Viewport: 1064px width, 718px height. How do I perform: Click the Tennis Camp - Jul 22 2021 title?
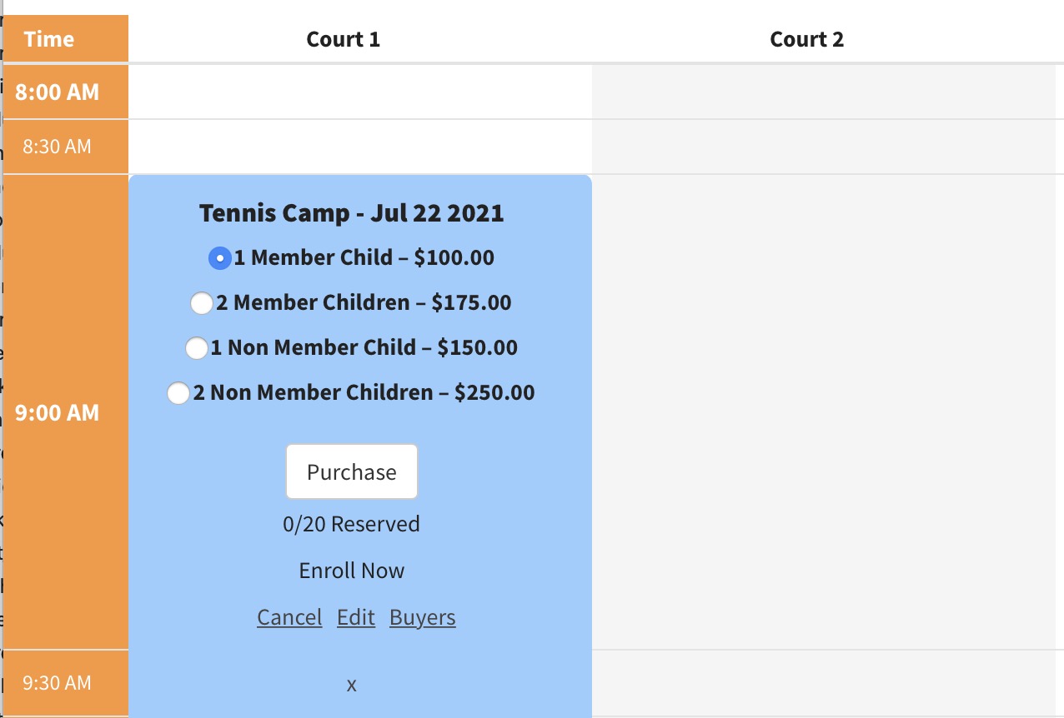(351, 213)
